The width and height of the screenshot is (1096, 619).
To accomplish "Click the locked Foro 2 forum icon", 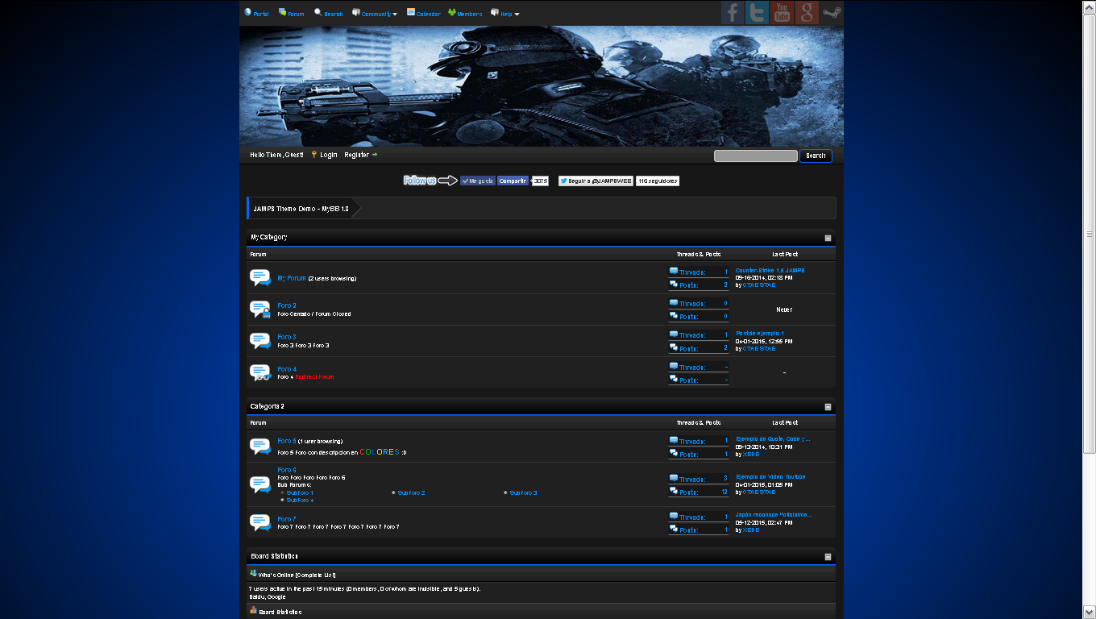I will point(260,309).
